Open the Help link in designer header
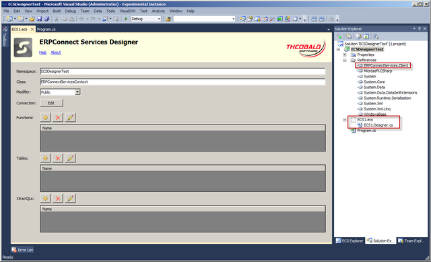This screenshot has width=431, height=262. (x=42, y=53)
